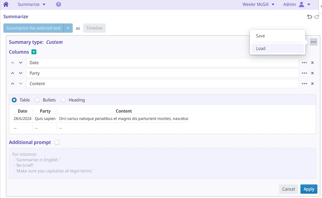
Task: Move the Date column down
Action: (21, 63)
